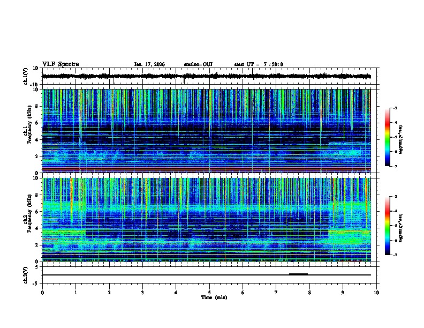Select the "start UT = 7 : 50: 0" text
Image resolution: width=424 pixels, height=328 pixels.
pyautogui.click(x=259, y=64)
